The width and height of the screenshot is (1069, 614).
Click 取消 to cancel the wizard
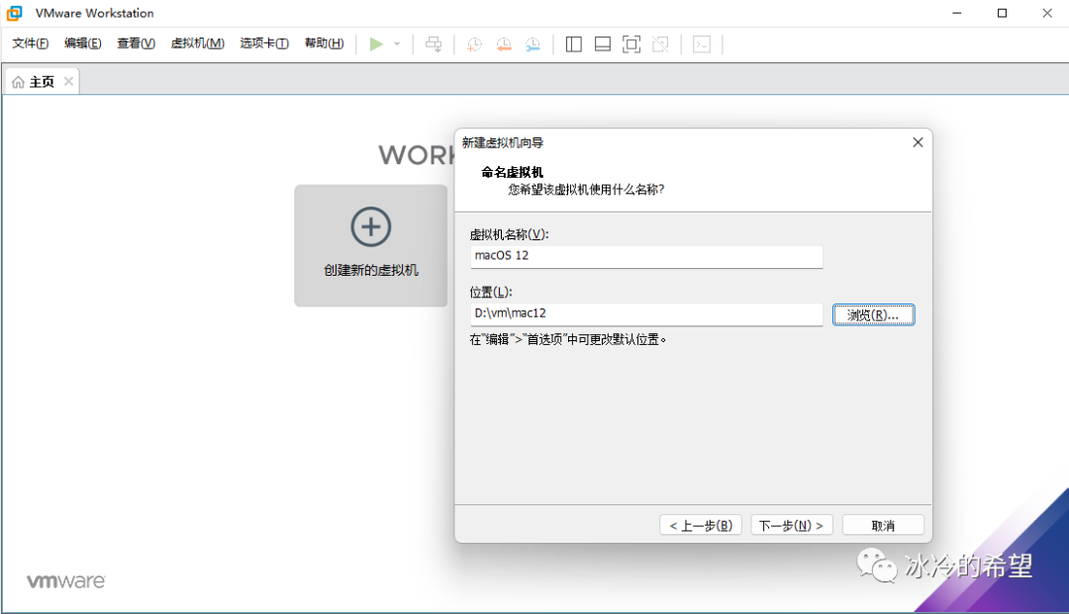click(883, 525)
